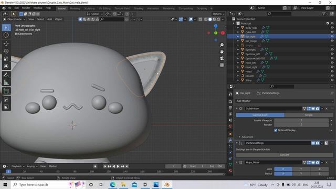Open Blender from Windows taskbar
Screen dimensions: 336x189
[x=167, y=184]
